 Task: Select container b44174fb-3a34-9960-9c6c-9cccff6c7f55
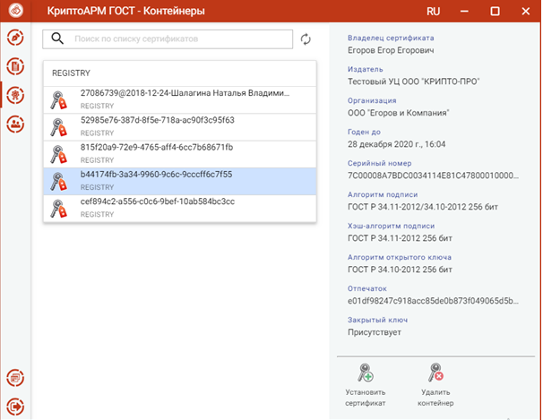[x=180, y=181]
